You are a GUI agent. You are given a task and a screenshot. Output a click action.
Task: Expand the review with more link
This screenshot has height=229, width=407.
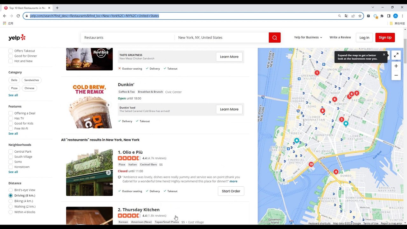click(x=233, y=181)
